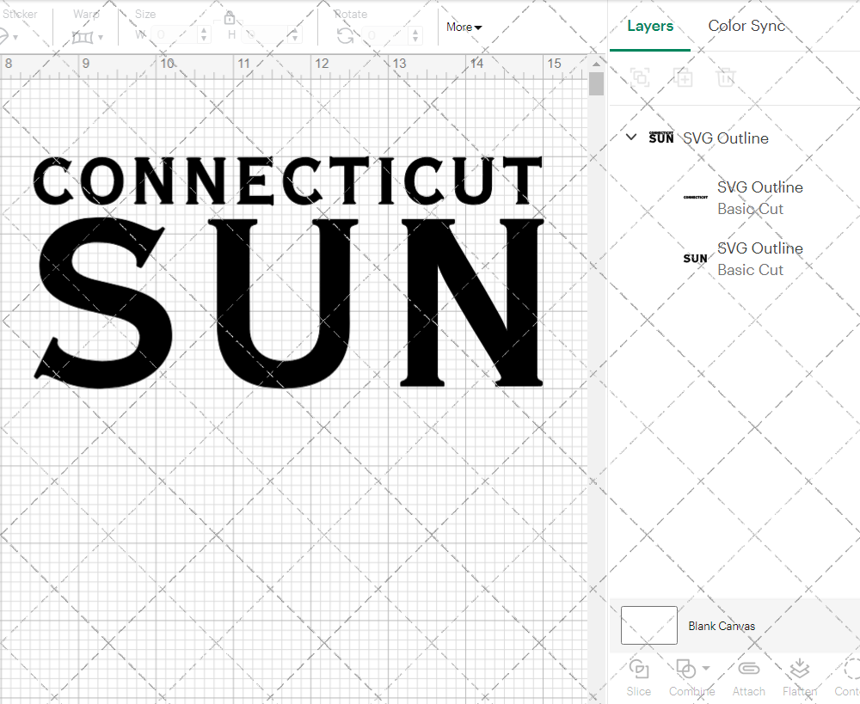Select Basic Cut on the SUN layer

750,269
